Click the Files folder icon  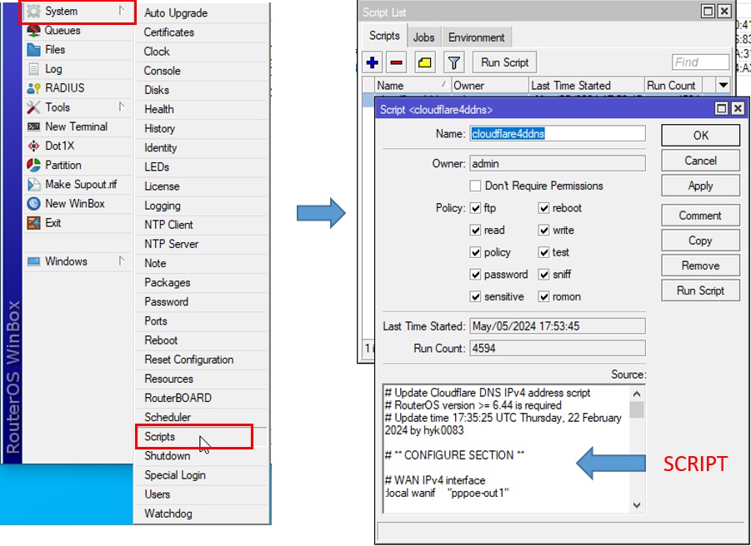coord(33,50)
